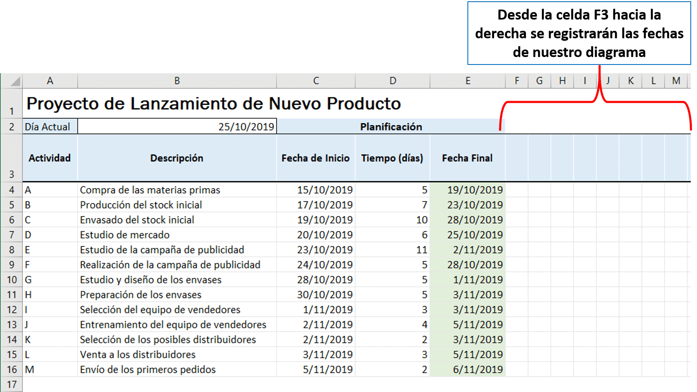This screenshot has width=697, height=392.
Task: Click duration value 7 for activity B
Action: [393, 205]
